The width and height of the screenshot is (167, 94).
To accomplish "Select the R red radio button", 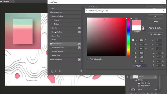I will click(133, 53).
